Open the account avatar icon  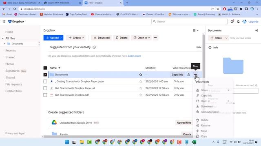click(244, 21)
